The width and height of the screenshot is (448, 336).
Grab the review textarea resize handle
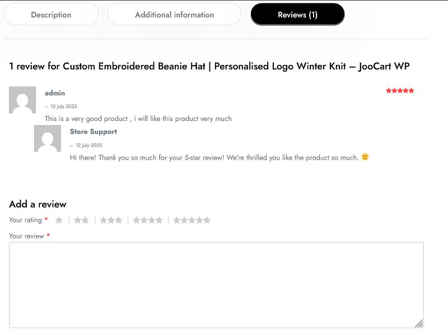pyautogui.click(x=419, y=323)
